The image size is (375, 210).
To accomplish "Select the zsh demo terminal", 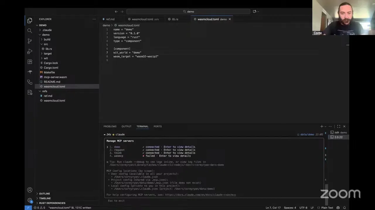I will point(338,132).
